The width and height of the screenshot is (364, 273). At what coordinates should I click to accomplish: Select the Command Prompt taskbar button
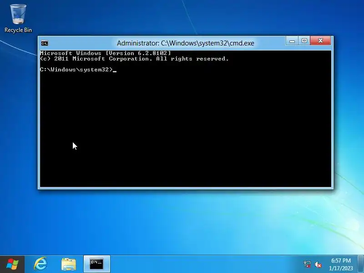(96, 264)
